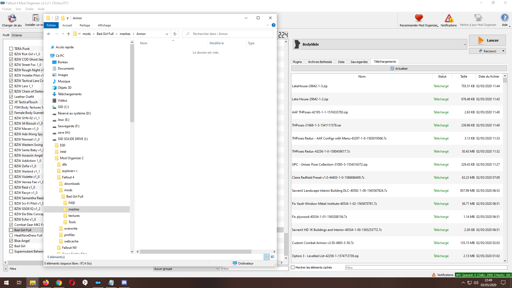Click the downloads Filtre input field
The image size is (512, 288).
point(426,268)
